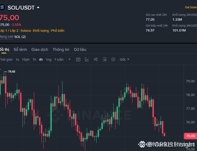
Task: Click the 78,00 price axis label
Action: tap(190, 95)
